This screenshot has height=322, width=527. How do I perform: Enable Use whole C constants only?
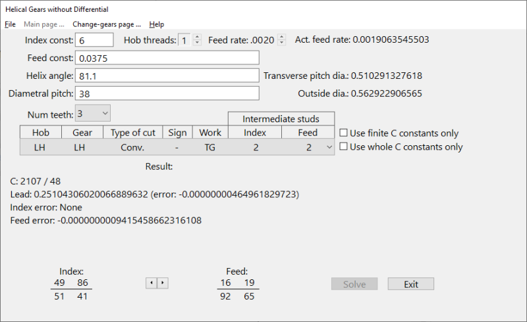pyautogui.click(x=343, y=147)
